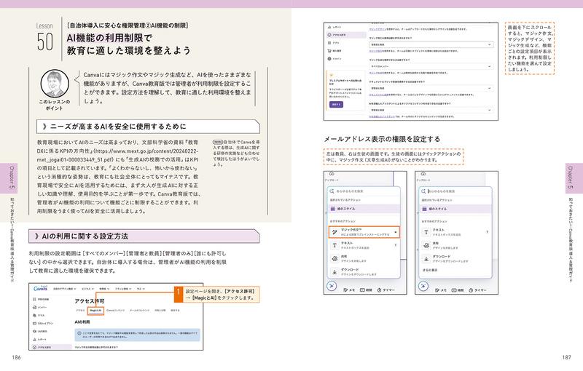The width and height of the screenshot is (583, 371).
Task: Click the sparkle assistant button in the student screen
Action: (423, 286)
